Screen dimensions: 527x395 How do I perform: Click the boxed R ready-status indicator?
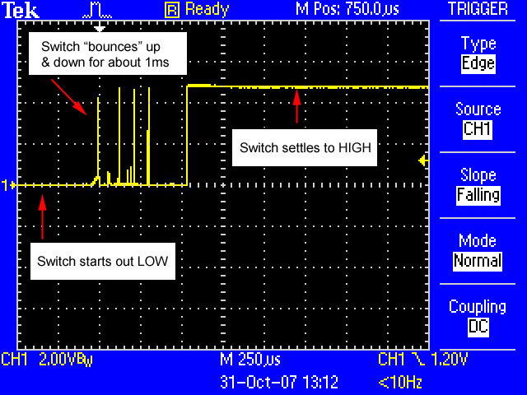click(172, 10)
